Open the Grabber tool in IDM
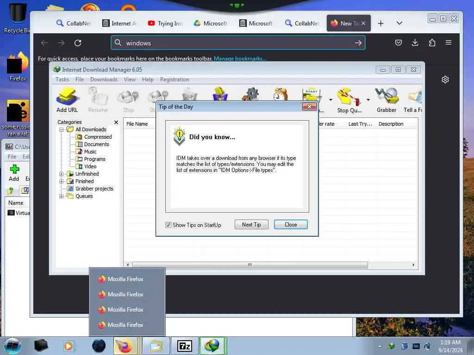Viewport: 474px width, 355px height. (387, 100)
